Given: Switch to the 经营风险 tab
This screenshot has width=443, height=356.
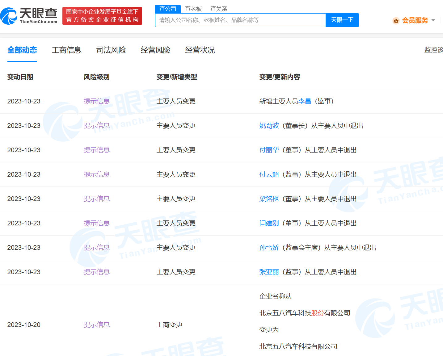Looking at the screenshot, I should (155, 50).
